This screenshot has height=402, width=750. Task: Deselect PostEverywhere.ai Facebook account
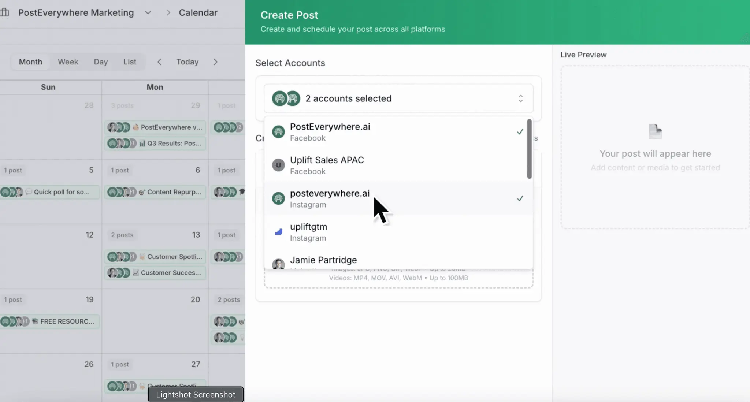[396, 132]
